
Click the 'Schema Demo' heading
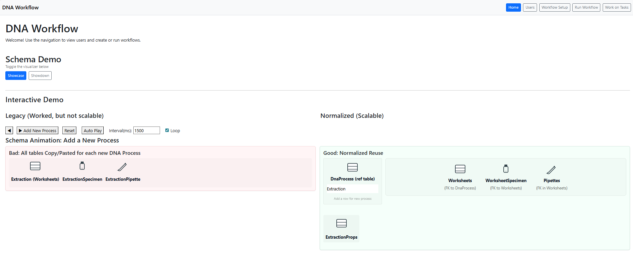click(33, 59)
